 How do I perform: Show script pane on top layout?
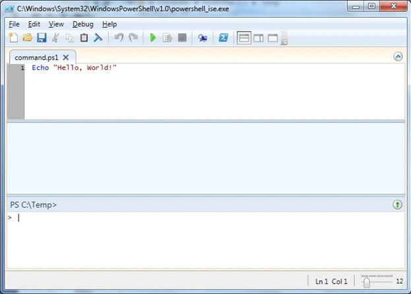pyautogui.click(x=244, y=38)
